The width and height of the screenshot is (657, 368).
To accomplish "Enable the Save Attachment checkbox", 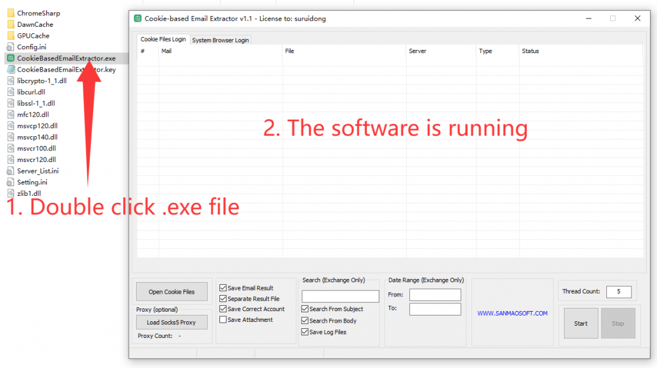I will 223,320.
